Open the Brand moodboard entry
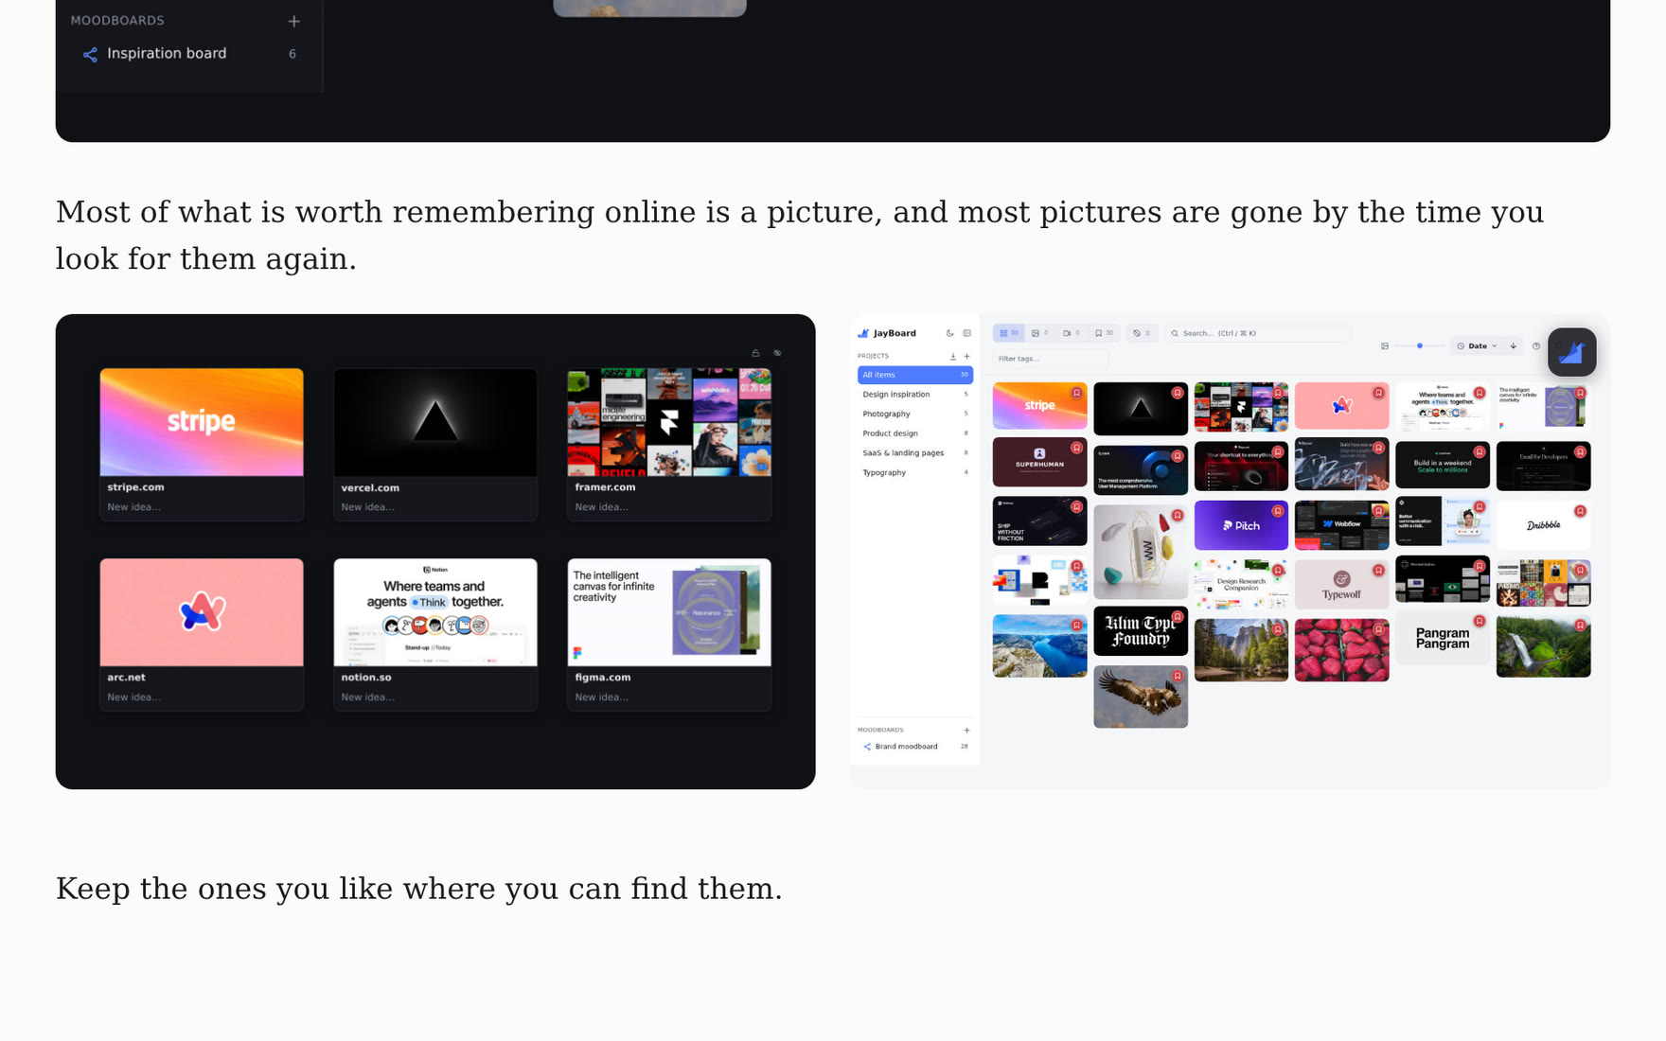Image resolution: width=1666 pixels, height=1041 pixels. (914, 747)
